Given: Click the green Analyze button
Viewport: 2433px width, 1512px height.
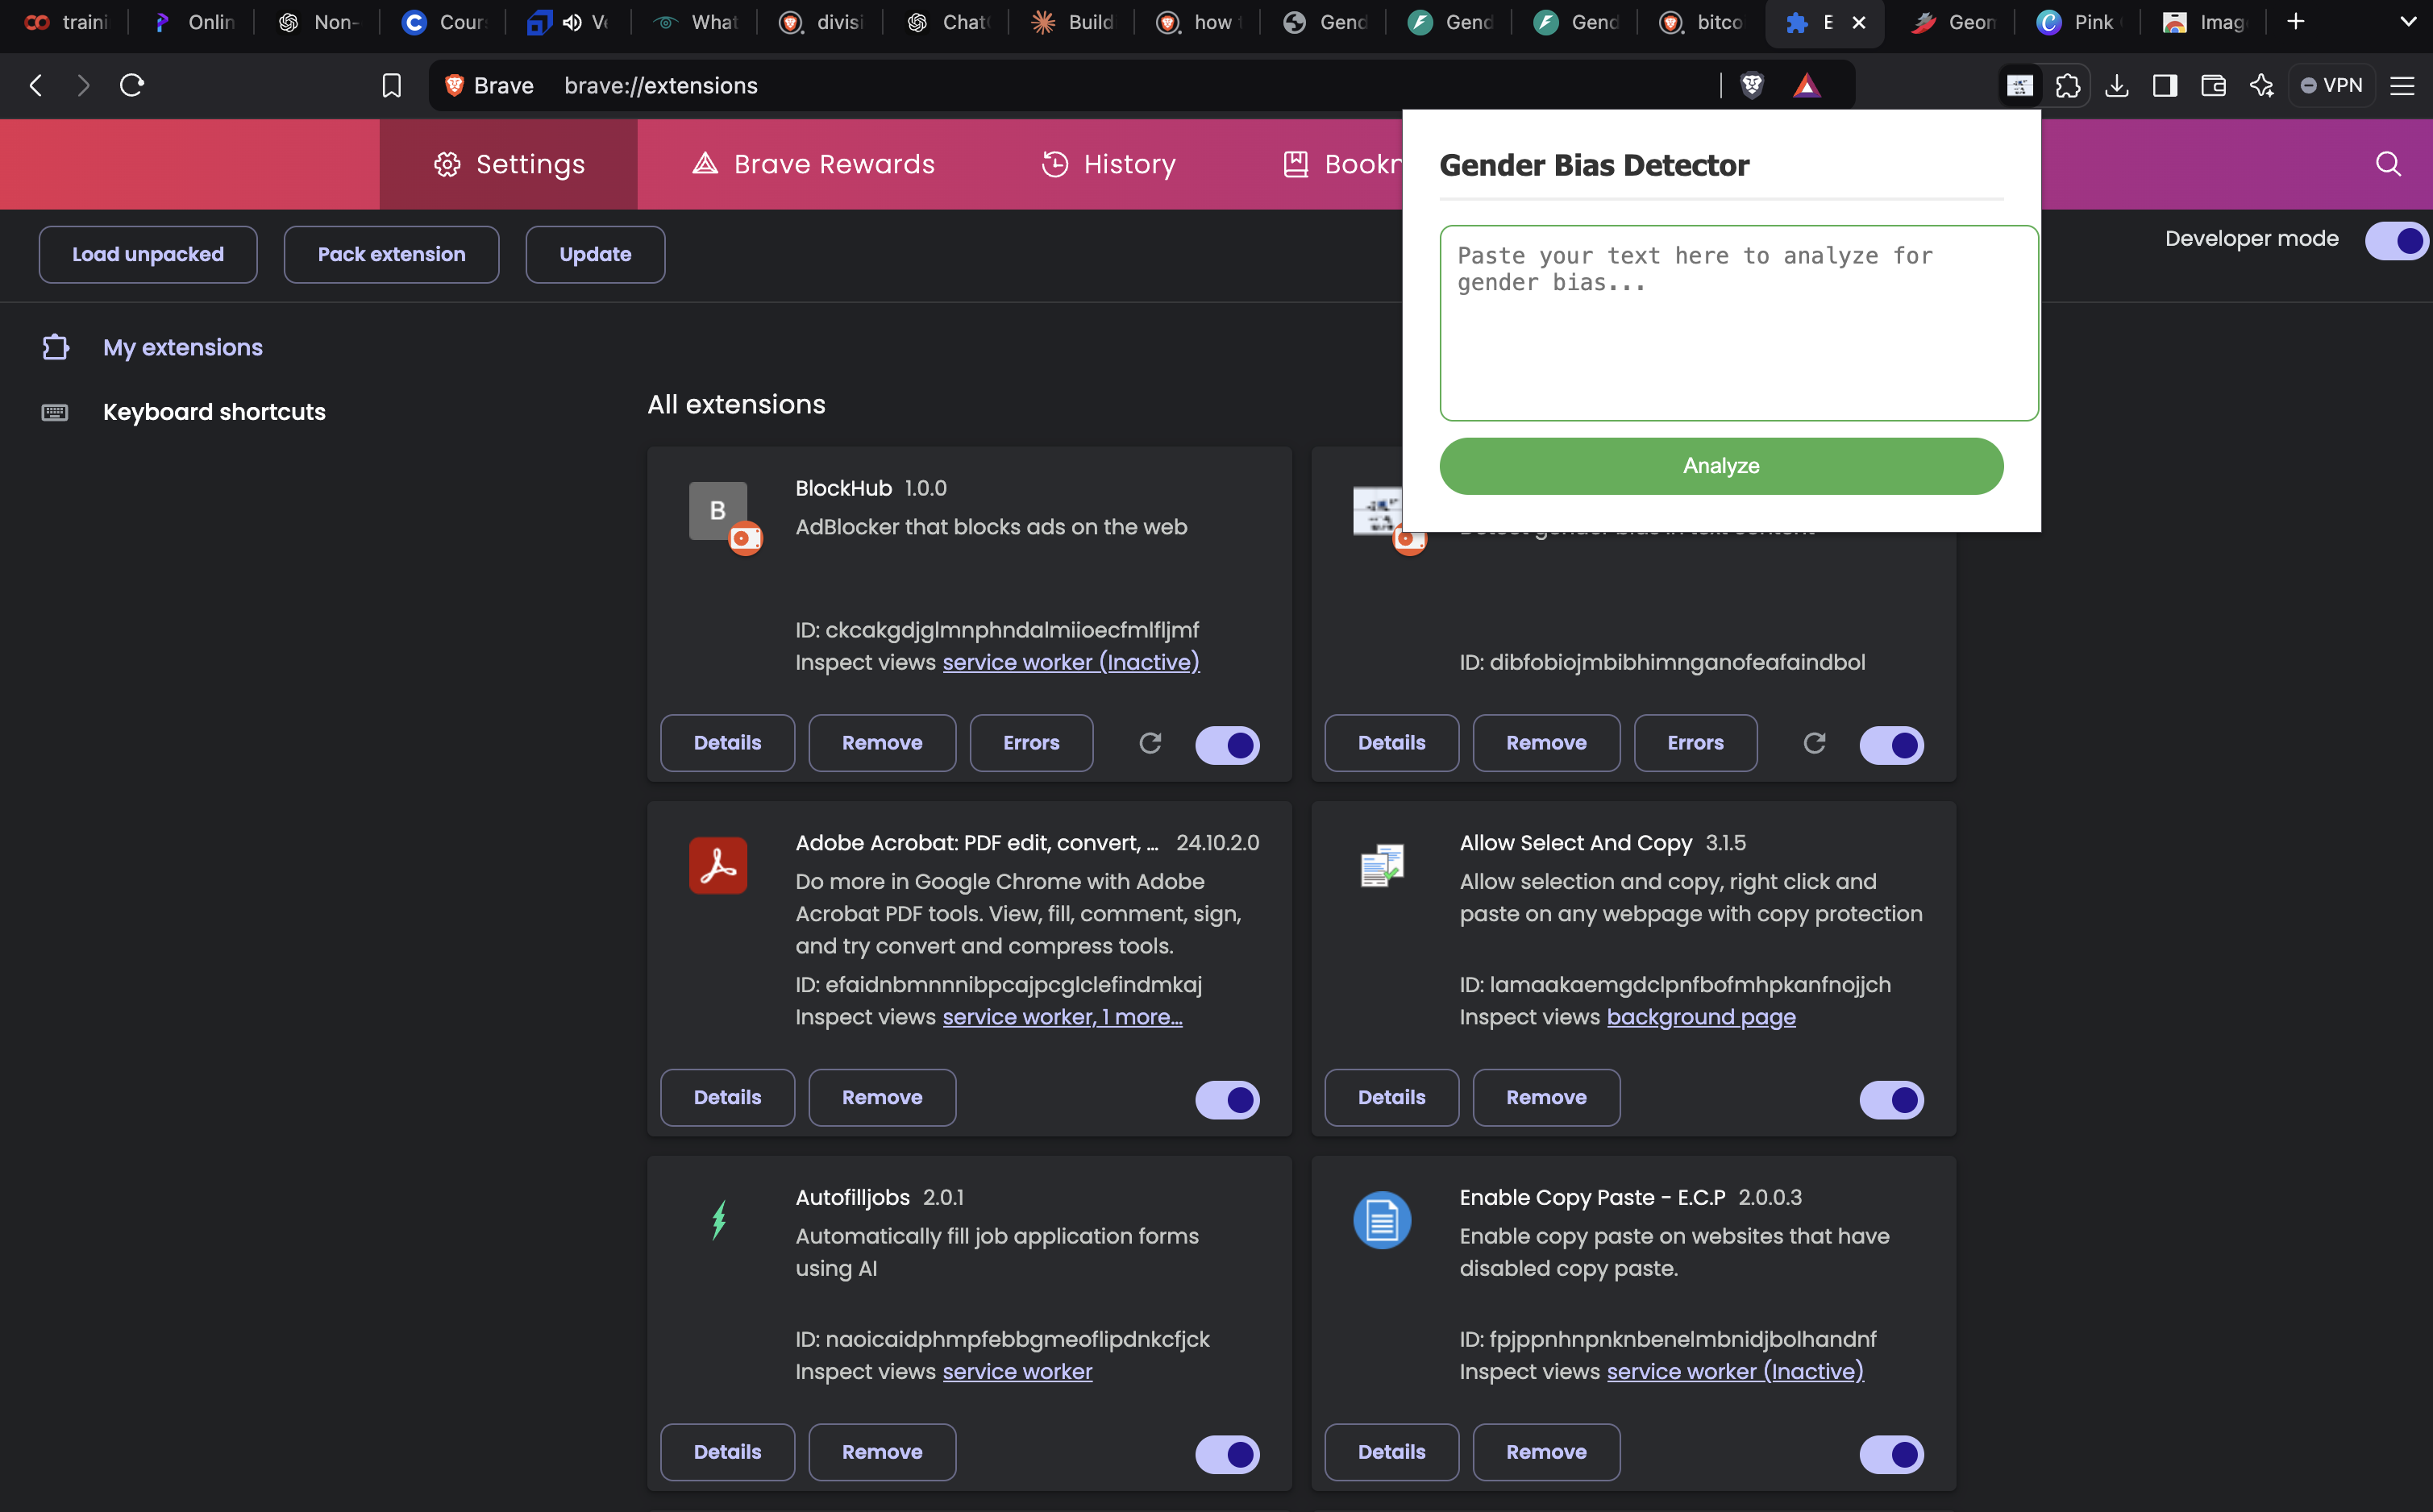Looking at the screenshot, I should pos(1720,466).
